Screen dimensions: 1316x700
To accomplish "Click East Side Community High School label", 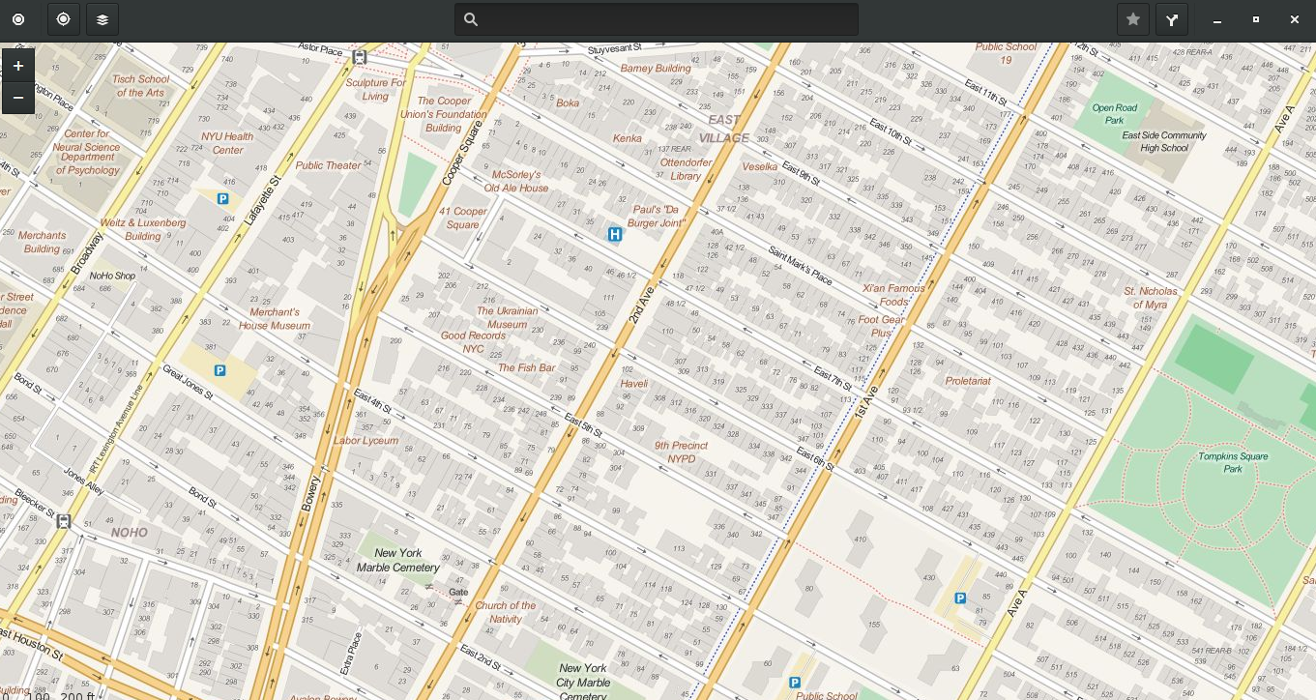I will pos(1164,141).
